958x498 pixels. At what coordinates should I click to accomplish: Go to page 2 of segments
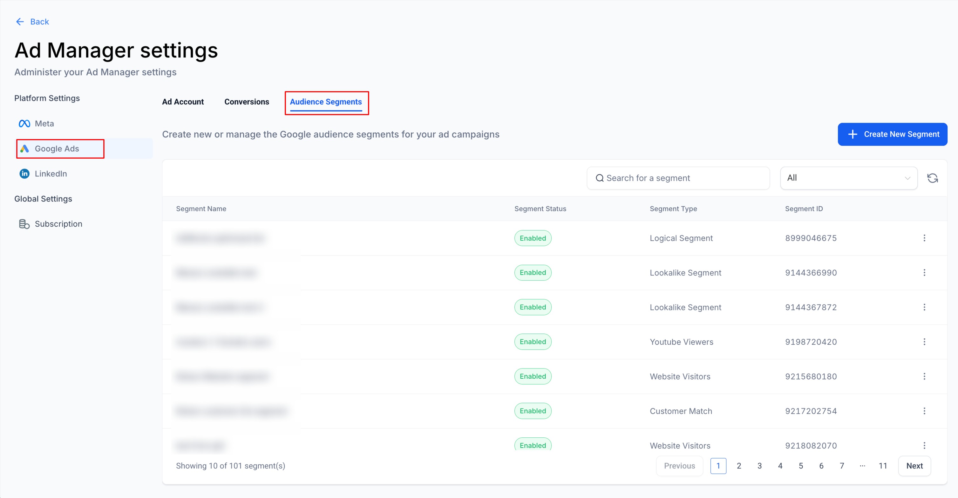(738, 466)
